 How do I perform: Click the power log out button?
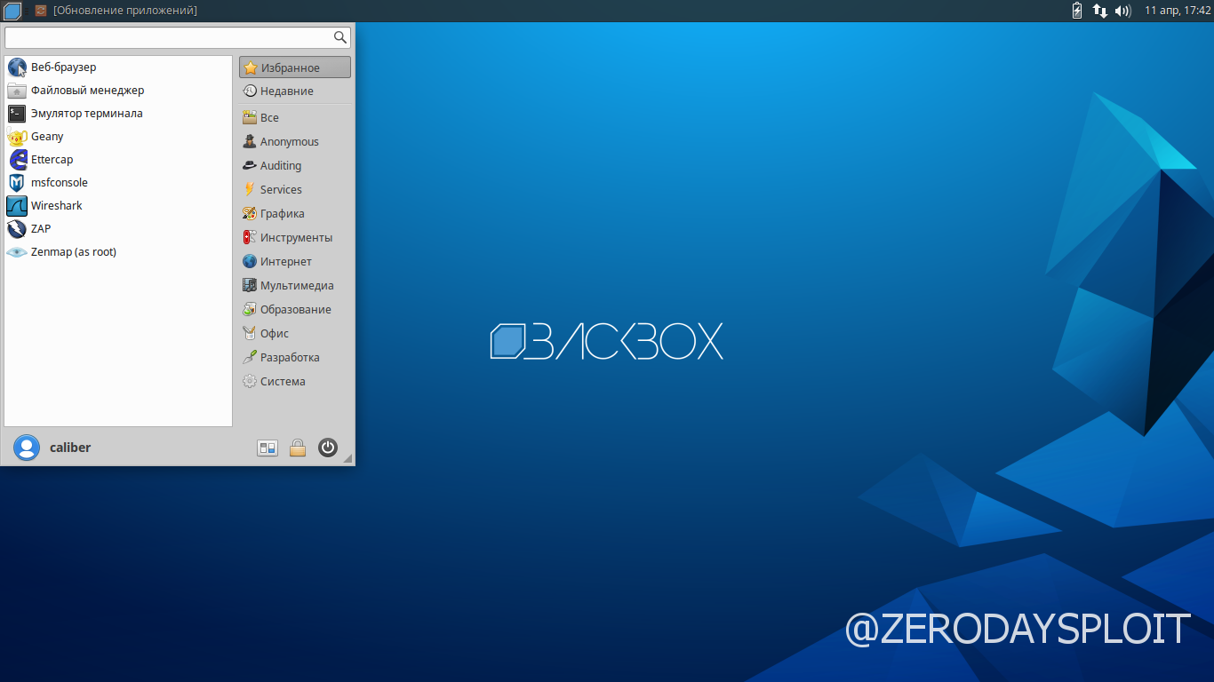[x=328, y=448]
